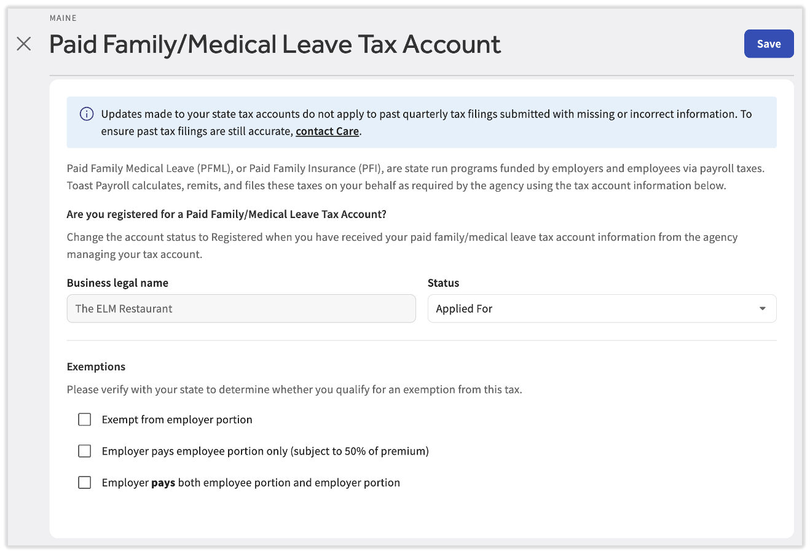Click the Status dropdown caret arrow
The image size is (810, 554).
pyautogui.click(x=762, y=308)
